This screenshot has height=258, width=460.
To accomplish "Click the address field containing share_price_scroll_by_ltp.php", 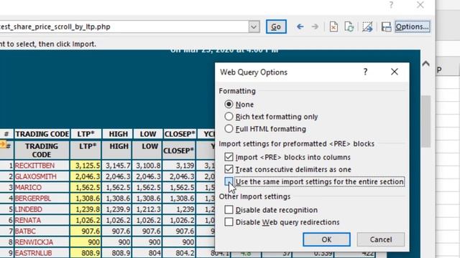I will (x=124, y=27).
